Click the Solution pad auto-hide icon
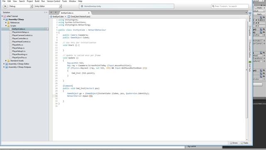The image size is (266, 150). 45,12
